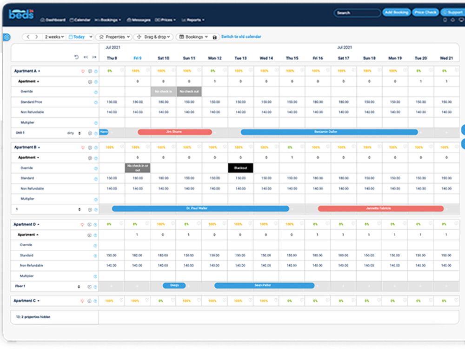
Task: Click the comment icon on Unit 1 row
Action: tap(90, 133)
